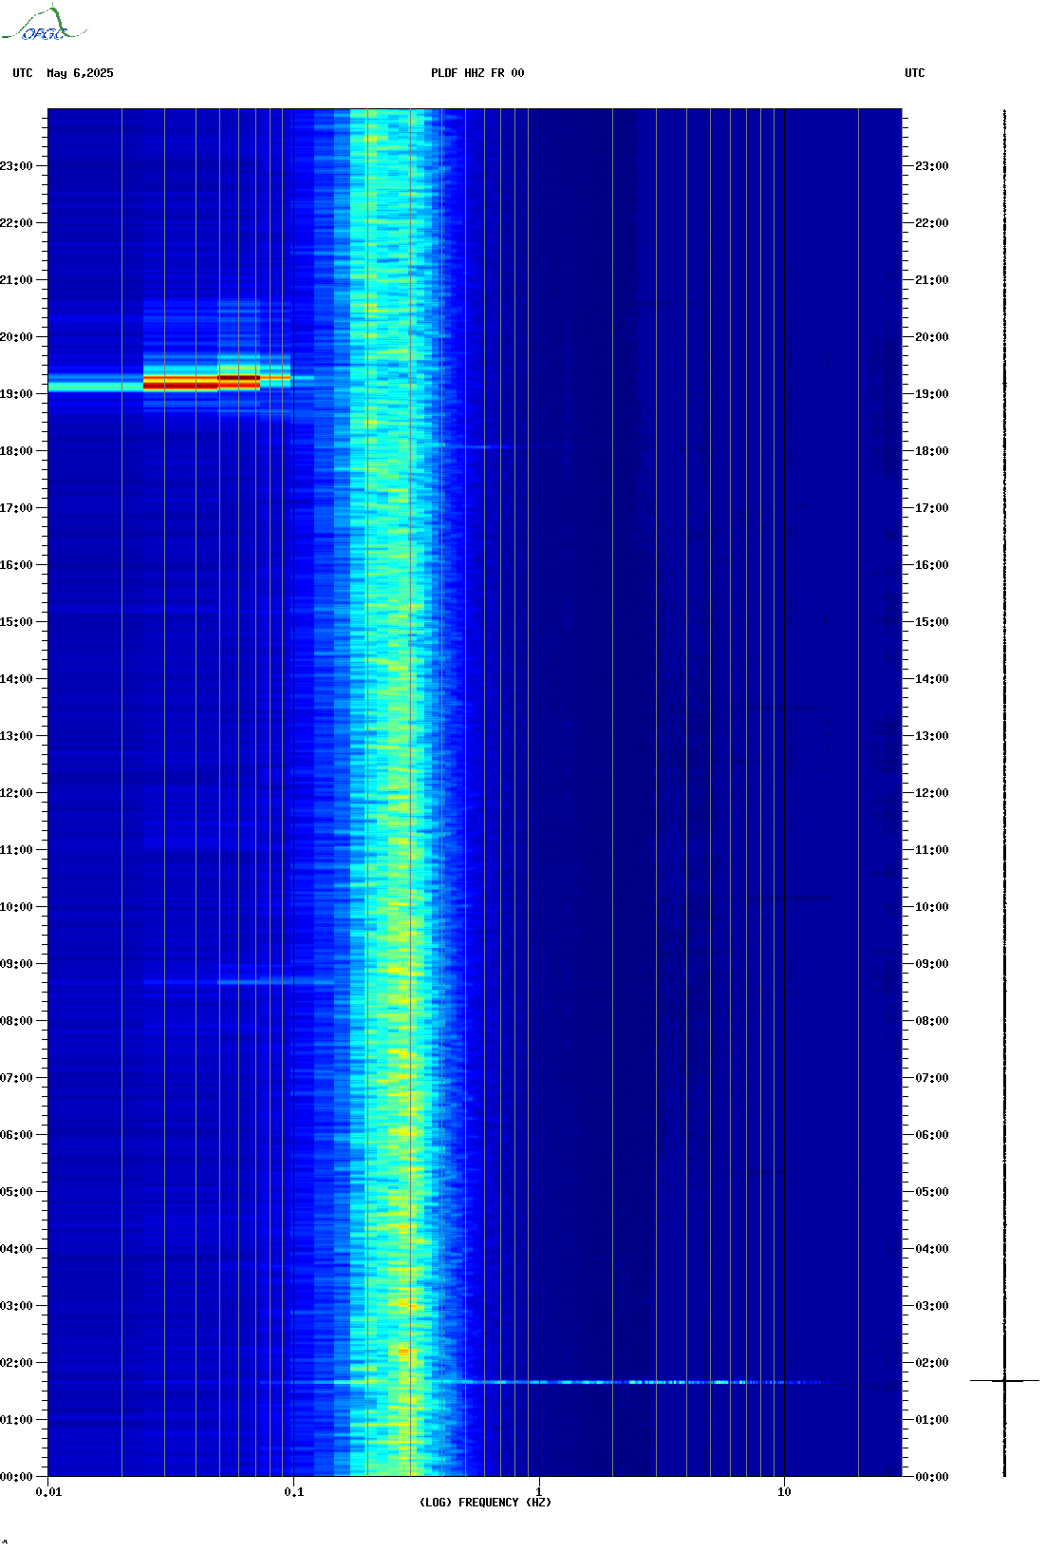
Task: Click the seismogram trace spike near 01:40
Action: click(x=1005, y=1380)
